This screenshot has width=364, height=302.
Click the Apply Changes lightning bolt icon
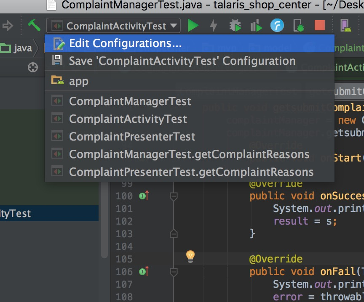click(x=214, y=26)
